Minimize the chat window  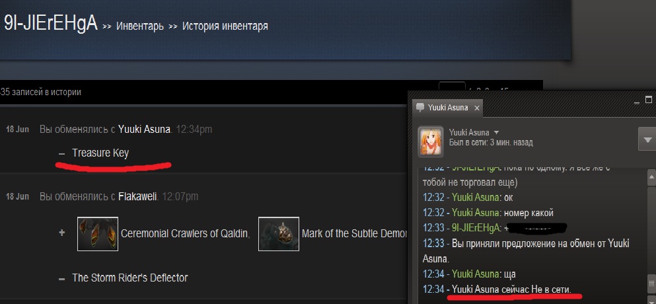pyautogui.click(x=637, y=101)
